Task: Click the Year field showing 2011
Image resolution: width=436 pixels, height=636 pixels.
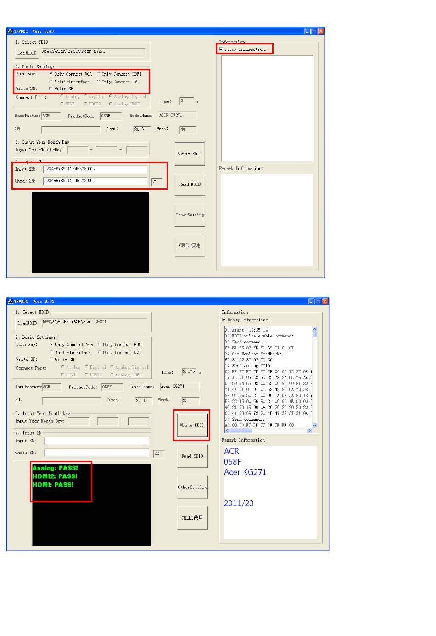Action: click(x=144, y=400)
